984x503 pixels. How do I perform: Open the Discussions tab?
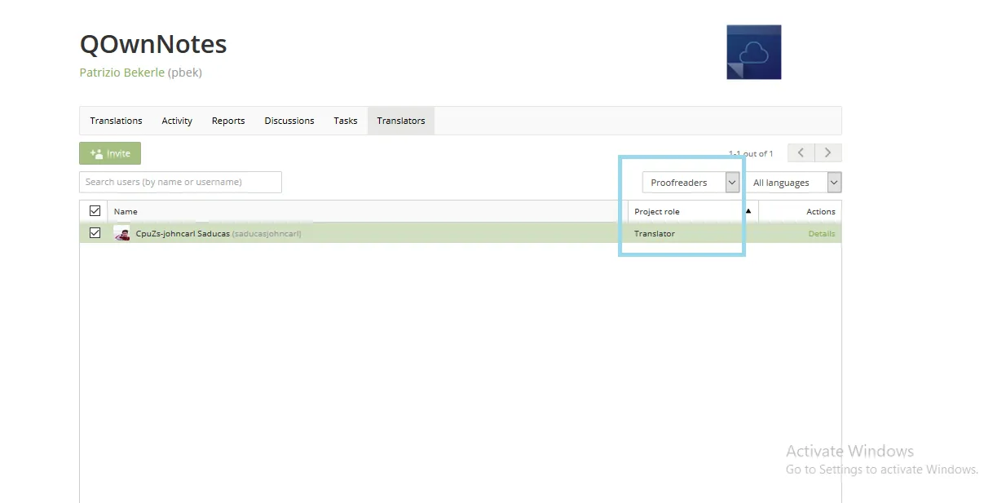tap(289, 121)
